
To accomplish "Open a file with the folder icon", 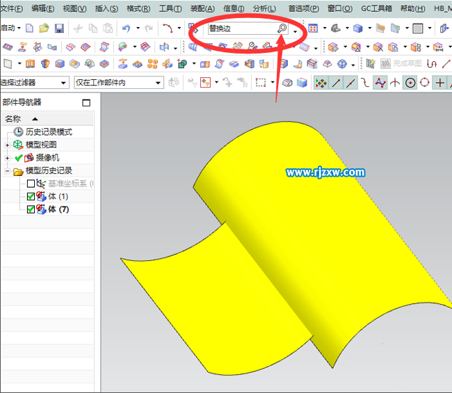I will click(x=44, y=29).
